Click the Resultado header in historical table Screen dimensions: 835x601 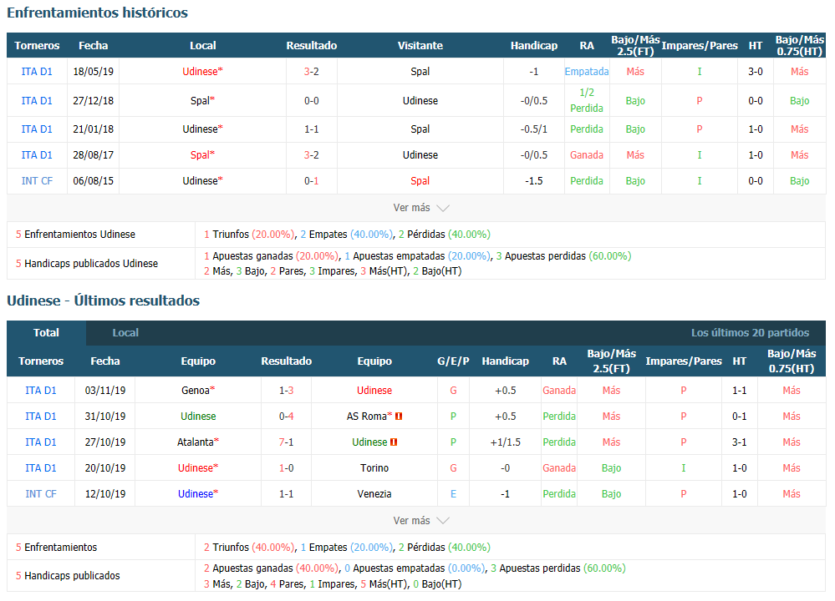pos(312,46)
